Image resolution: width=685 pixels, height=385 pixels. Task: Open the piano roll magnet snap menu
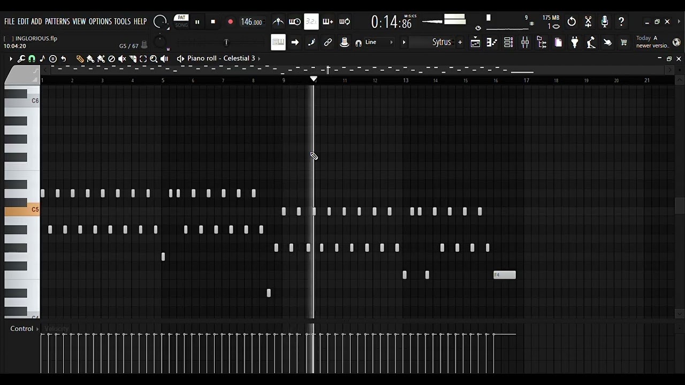pyautogui.click(x=32, y=59)
